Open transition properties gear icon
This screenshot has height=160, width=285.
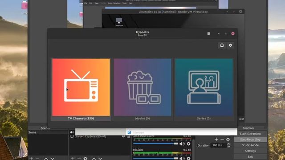coord(228,139)
